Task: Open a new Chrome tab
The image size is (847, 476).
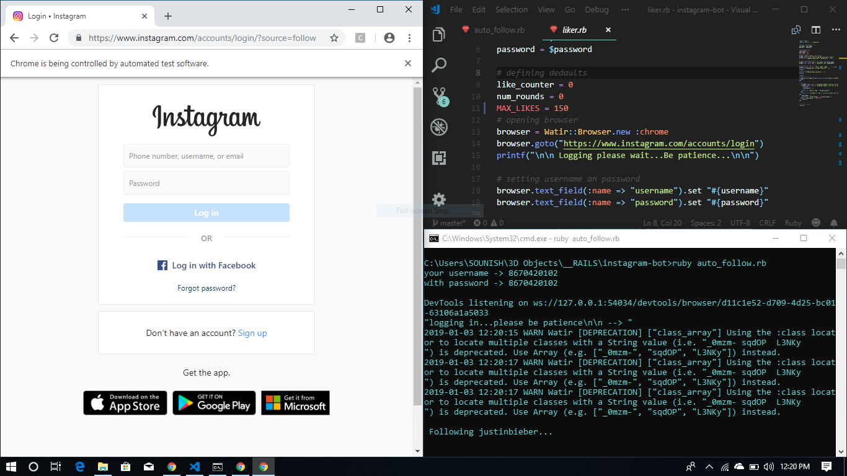Action: tap(167, 16)
